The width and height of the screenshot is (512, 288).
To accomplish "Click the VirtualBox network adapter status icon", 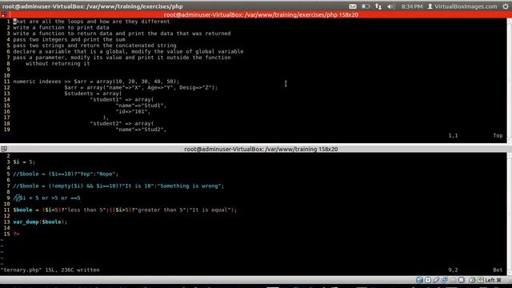I will coord(445,280).
